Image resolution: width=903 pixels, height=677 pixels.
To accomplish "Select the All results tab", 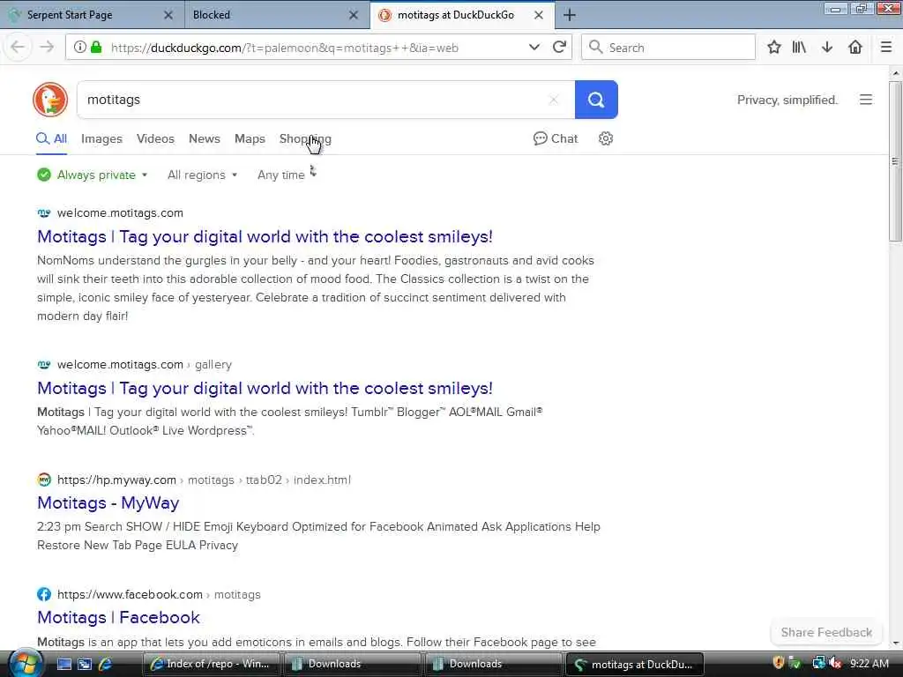I will (x=52, y=138).
